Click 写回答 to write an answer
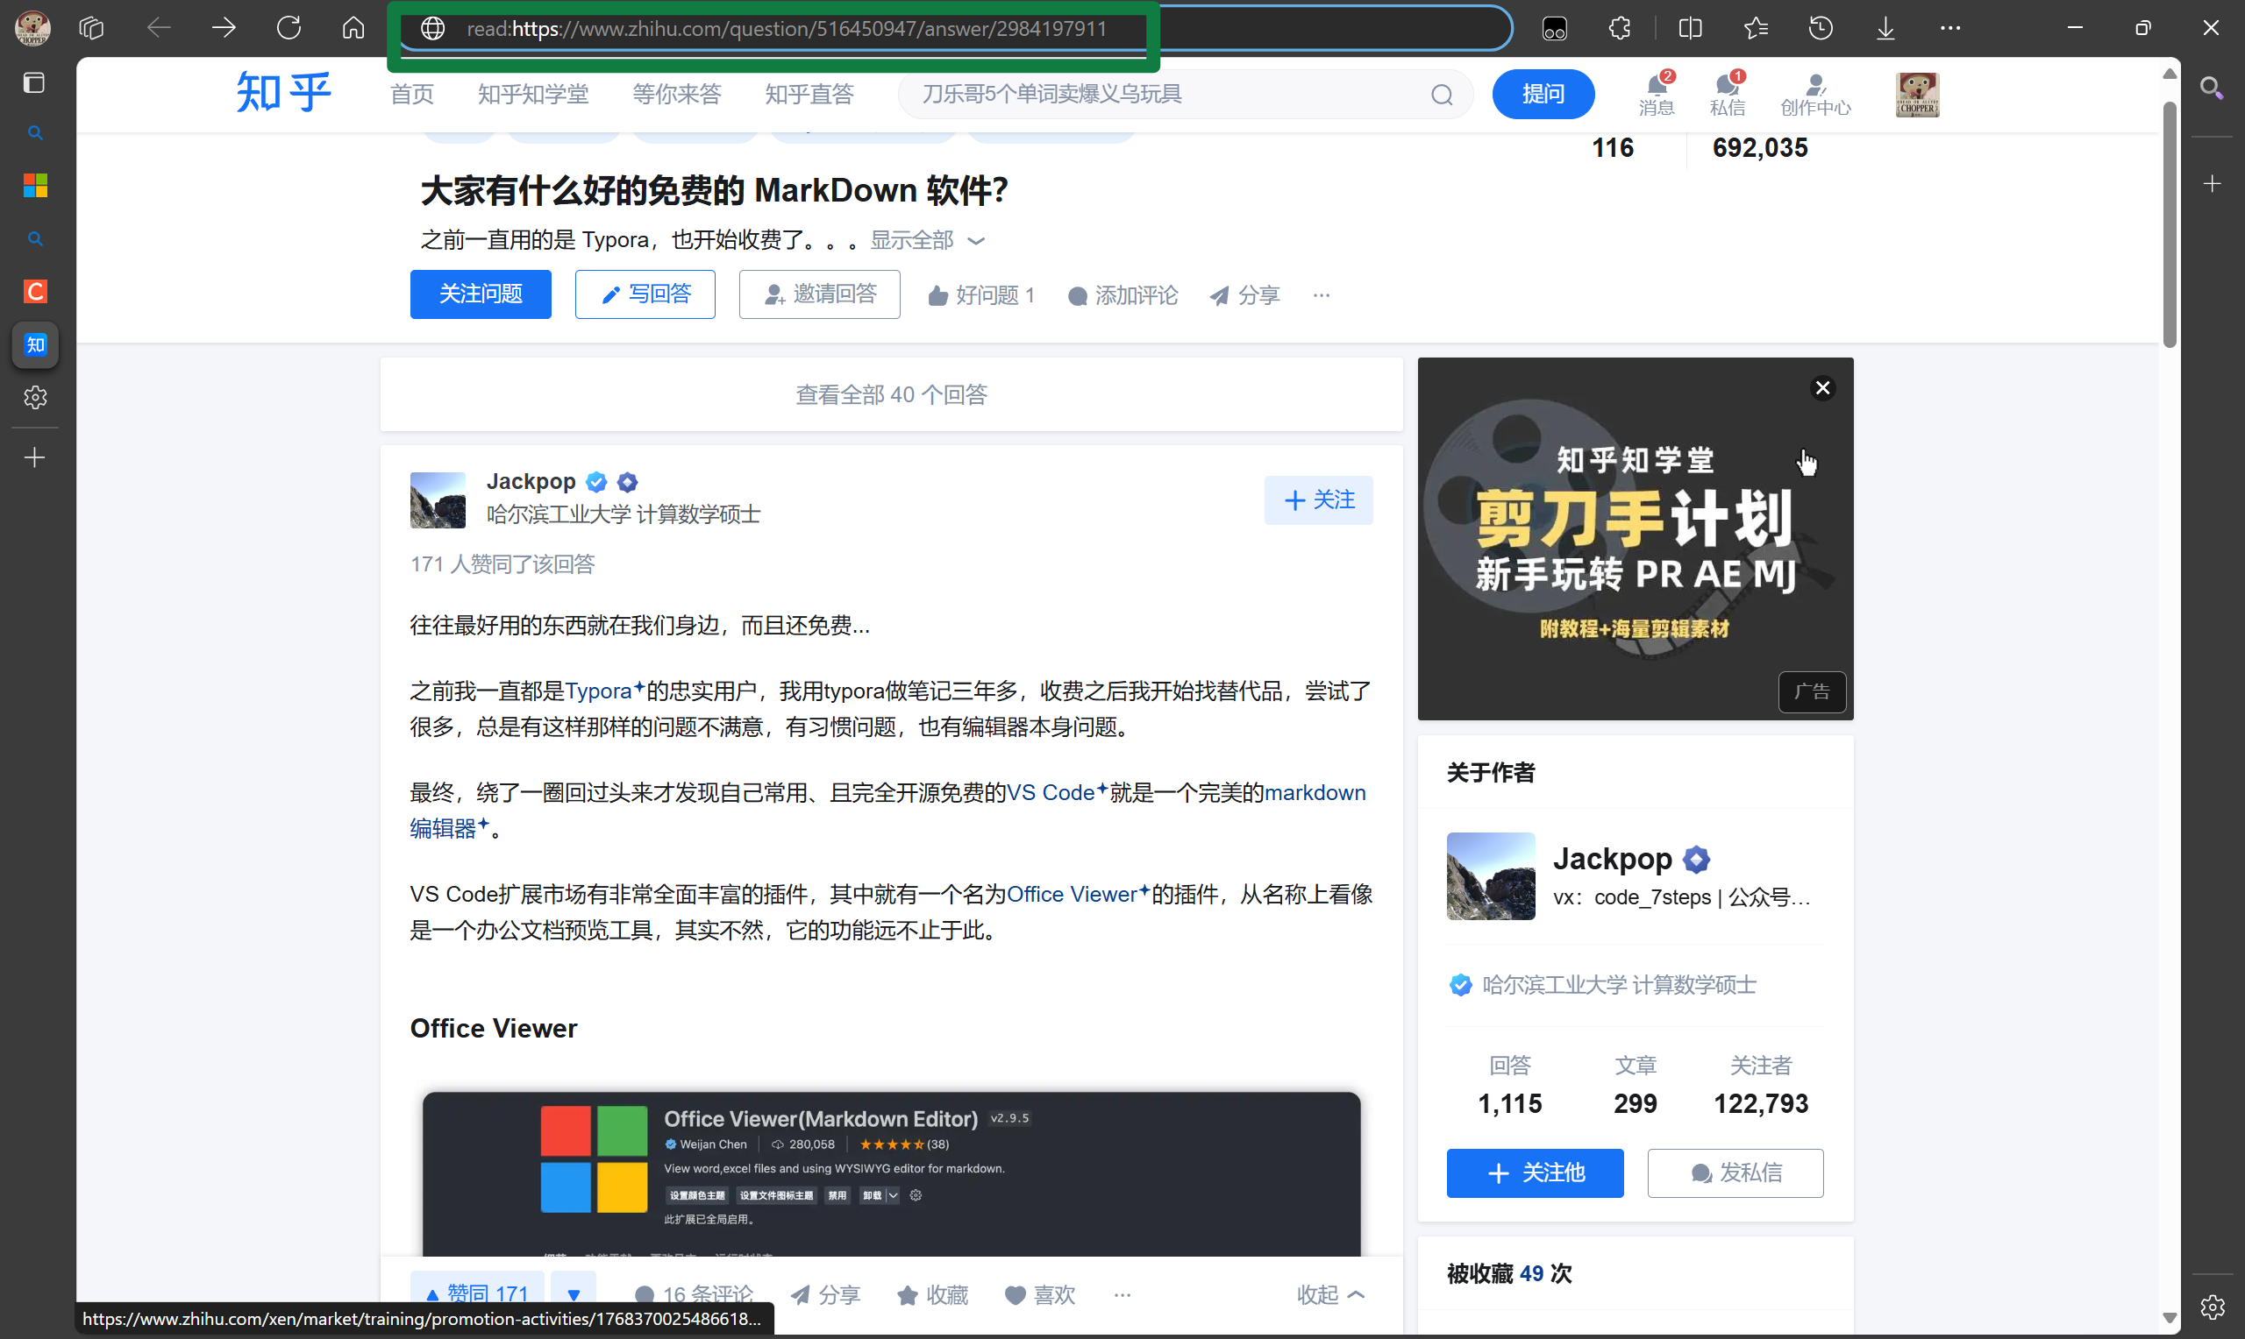This screenshot has width=2245, height=1339. pos(645,294)
